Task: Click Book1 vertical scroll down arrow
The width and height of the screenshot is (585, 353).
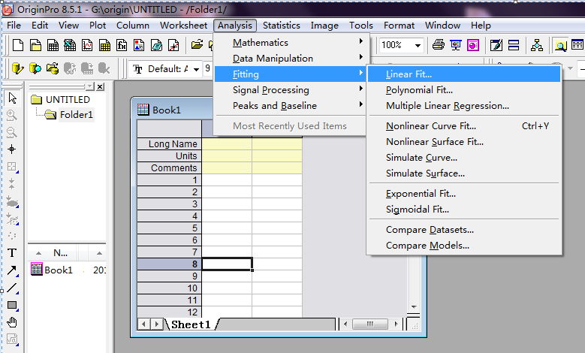Action: point(414,307)
